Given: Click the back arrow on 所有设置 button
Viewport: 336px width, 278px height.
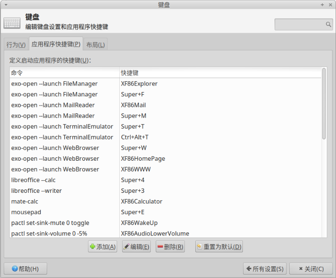Looking at the screenshot, I should point(249,268).
